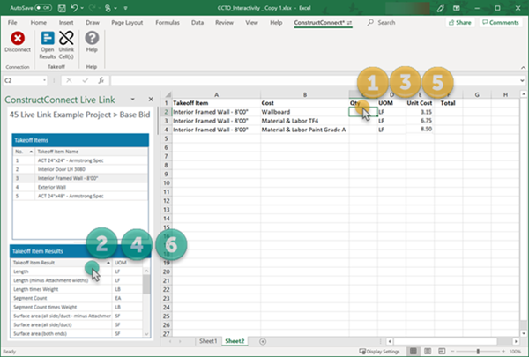Screen dimensions: 529x357
Task: Expand the Undo history dropdown arrow
Action: point(82,8)
